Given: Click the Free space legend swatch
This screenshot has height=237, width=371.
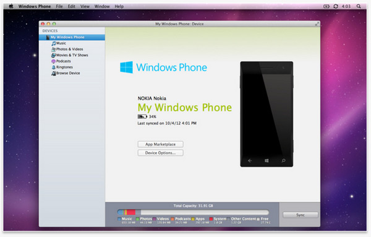Looking at the screenshot, I should click(258, 219).
